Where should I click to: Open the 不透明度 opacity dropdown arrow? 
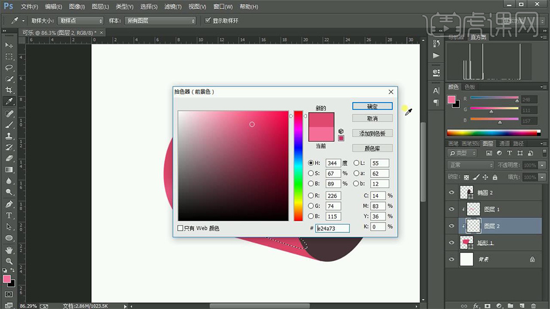point(542,165)
